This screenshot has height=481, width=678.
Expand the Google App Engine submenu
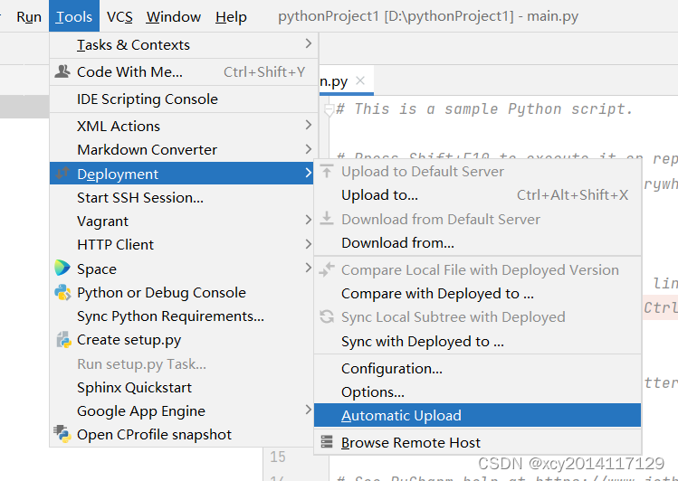308,410
